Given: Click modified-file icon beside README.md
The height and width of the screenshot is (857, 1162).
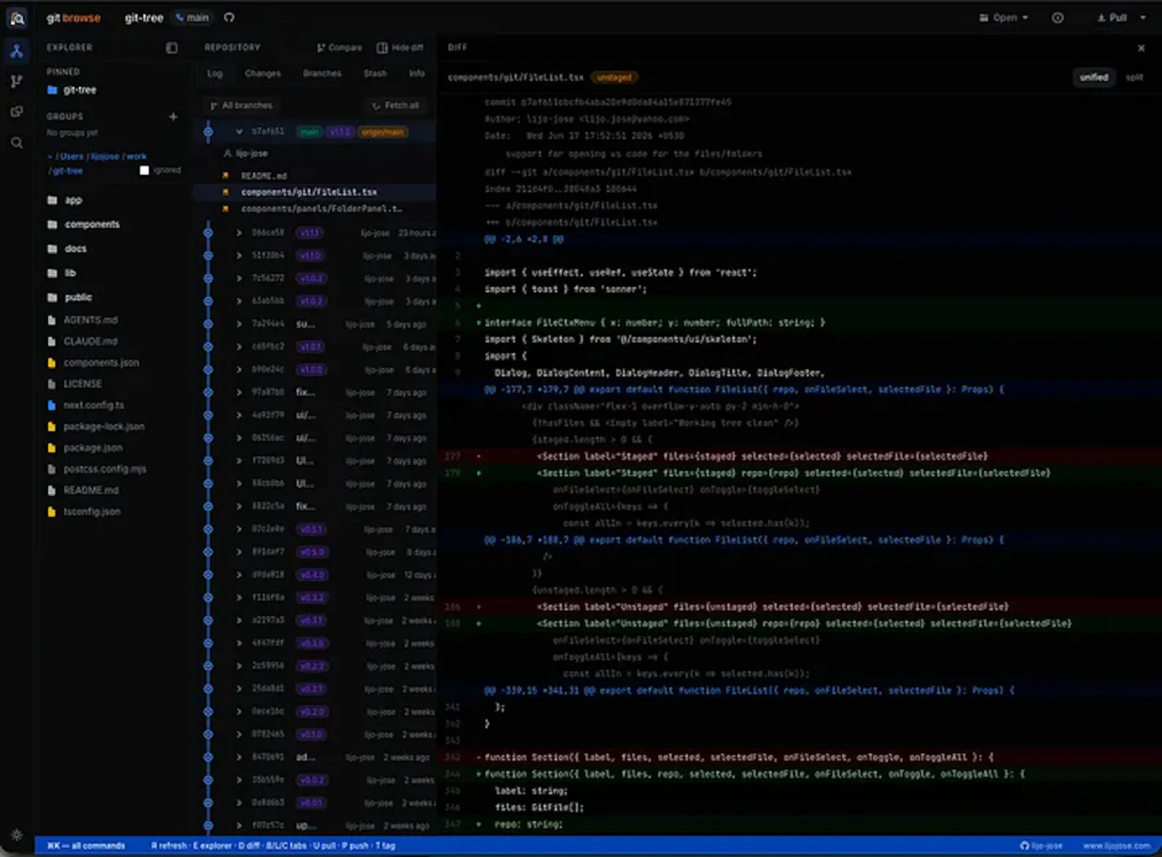Looking at the screenshot, I should click(x=226, y=176).
